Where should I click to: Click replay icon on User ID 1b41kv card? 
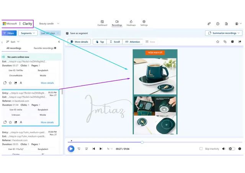5,83
